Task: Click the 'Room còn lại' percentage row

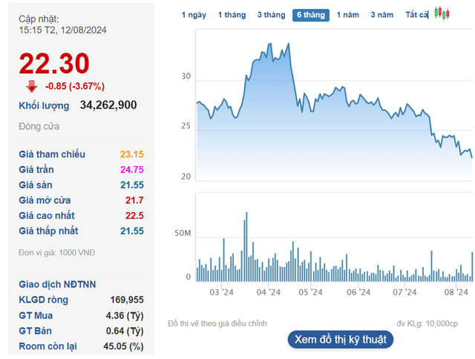Action: pos(81,346)
